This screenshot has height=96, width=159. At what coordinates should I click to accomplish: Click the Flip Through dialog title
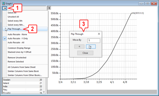[77, 34]
